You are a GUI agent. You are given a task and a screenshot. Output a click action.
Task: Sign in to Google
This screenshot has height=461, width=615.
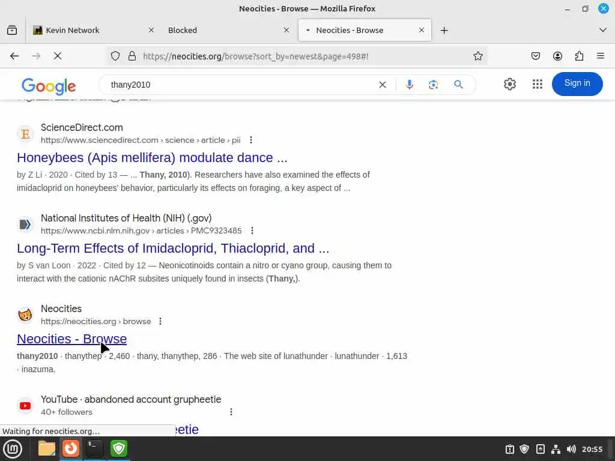(x=577, y=83)
